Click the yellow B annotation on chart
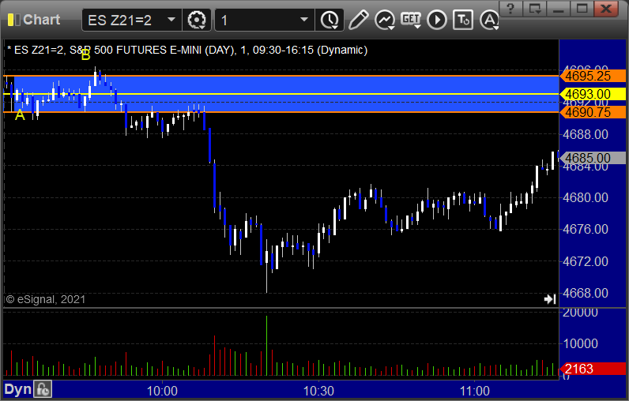This screenshot has width=629, height=401. click(x=85, y=55)
